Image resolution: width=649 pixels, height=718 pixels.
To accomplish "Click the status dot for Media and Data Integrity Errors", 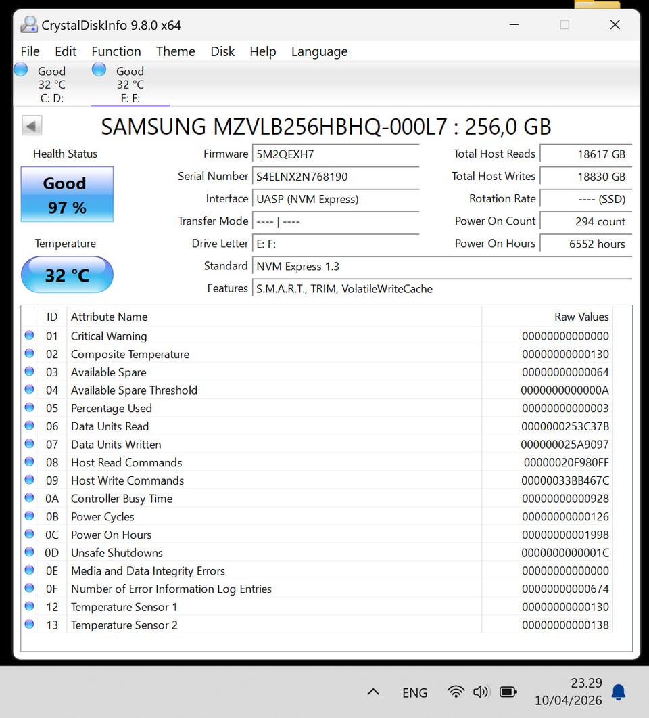I will tap(29, 570).
